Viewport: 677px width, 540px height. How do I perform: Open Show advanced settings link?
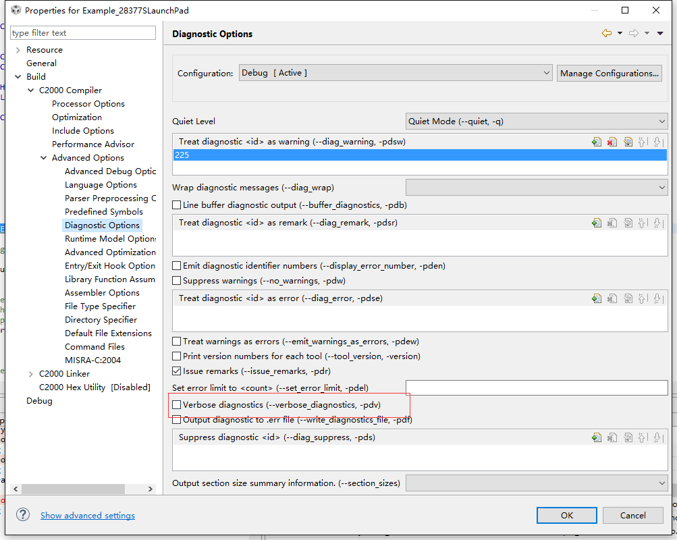coord(88,516)
